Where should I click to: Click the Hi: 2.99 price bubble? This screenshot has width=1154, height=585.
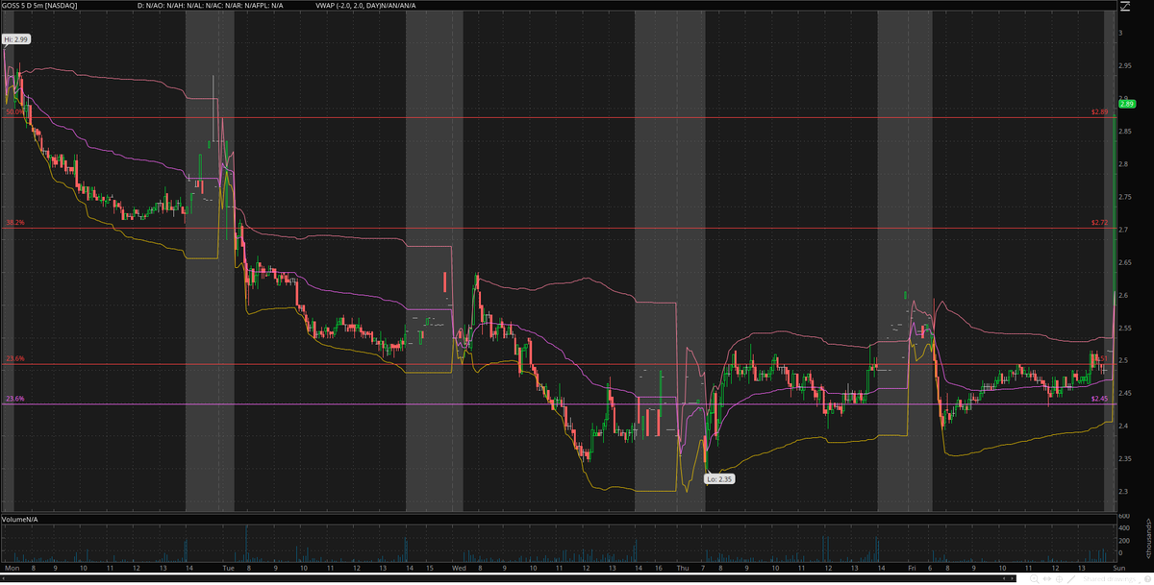coord(16,38)
